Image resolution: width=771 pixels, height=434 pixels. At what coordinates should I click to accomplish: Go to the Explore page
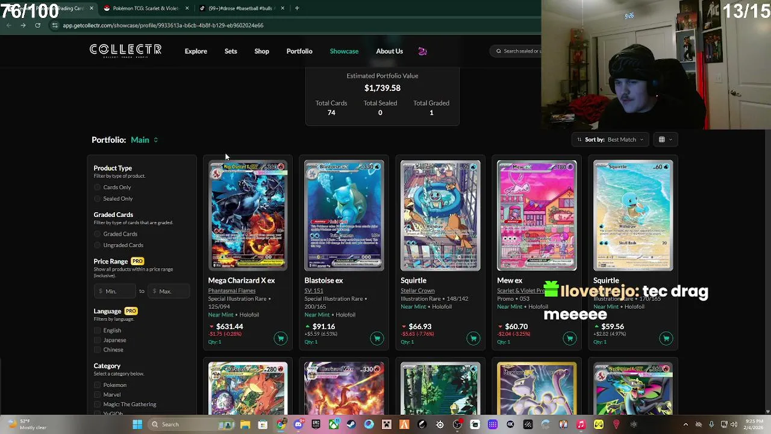196,51
